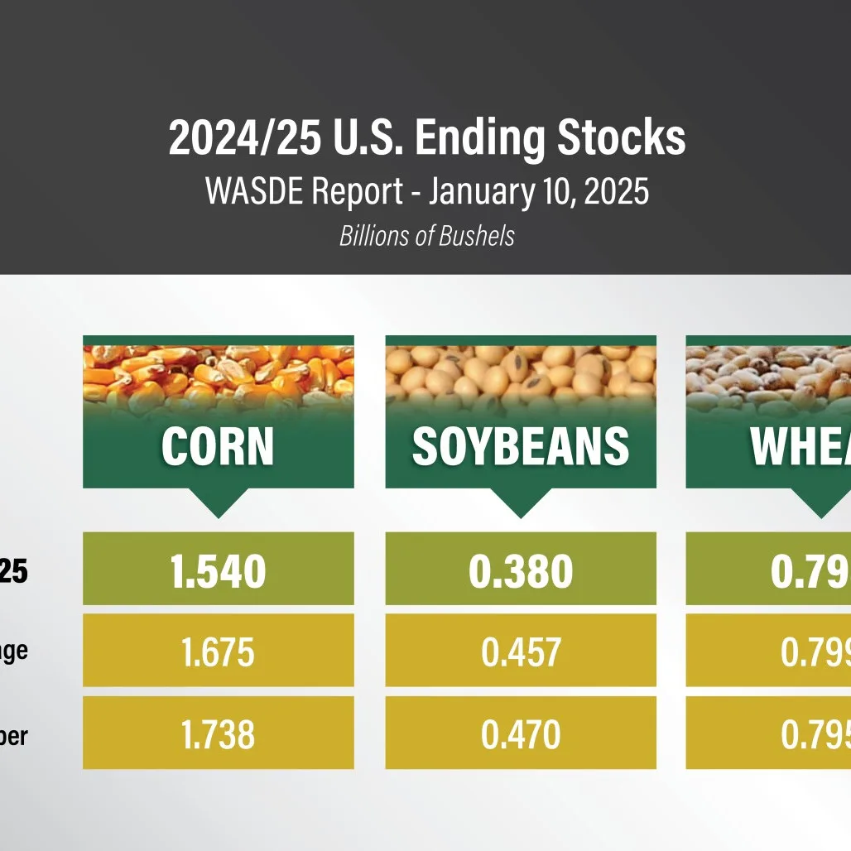The height and width of the screenshot is (851, 851).
Task: Click the arrow pointer below SOYBEANS
Action: (521, 503)
